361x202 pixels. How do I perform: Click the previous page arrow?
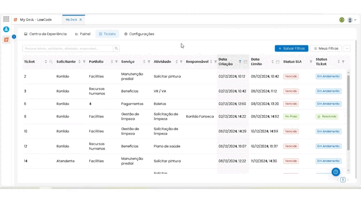[338, 180]
